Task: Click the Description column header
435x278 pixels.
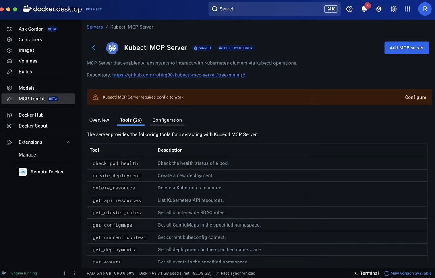Action: (x=170, y=150)
